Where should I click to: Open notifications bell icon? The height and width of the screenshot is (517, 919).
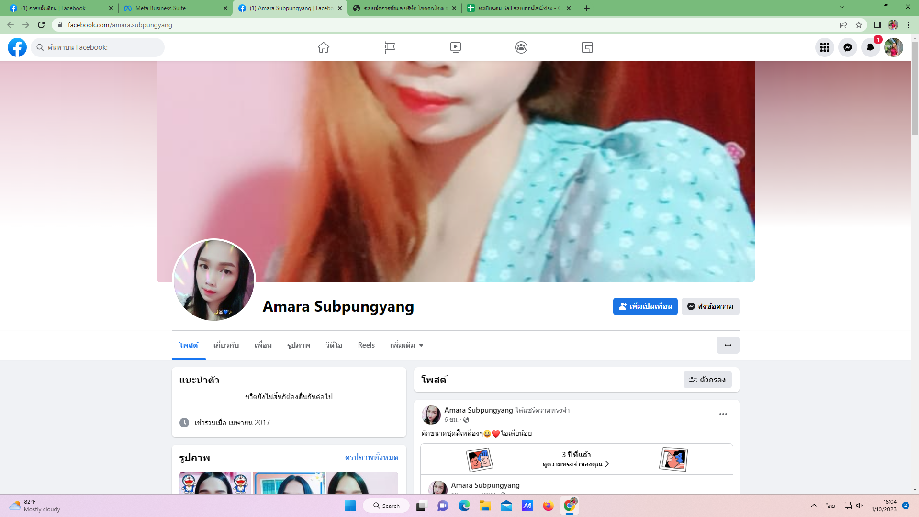tap(870, 47)
